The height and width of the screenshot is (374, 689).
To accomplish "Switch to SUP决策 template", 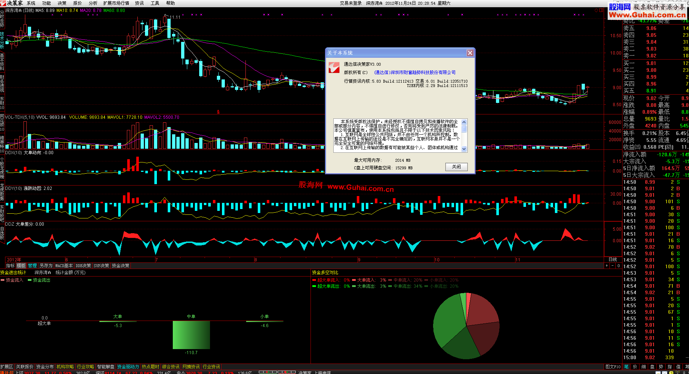I will [x=101, y=266].
